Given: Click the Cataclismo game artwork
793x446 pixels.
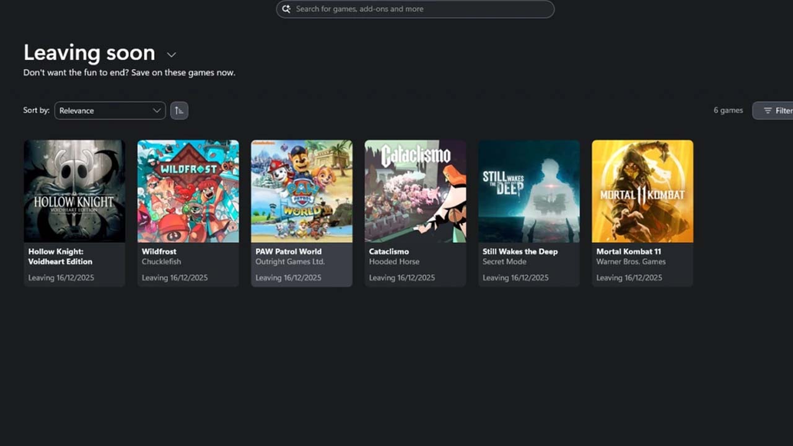Looking at the screenshot, I should tap(415, 191).
